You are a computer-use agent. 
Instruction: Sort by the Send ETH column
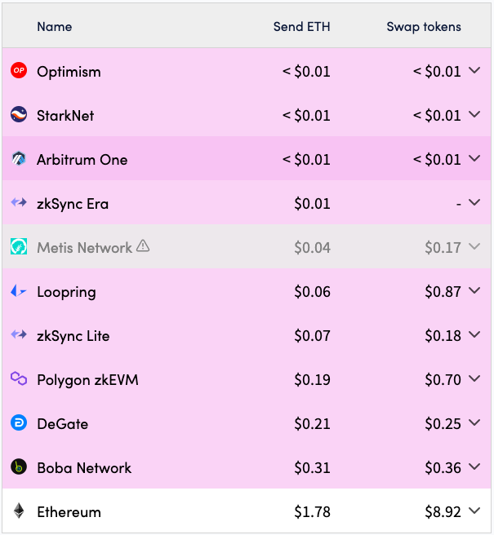pyautogui.click(x=301, y=27)
